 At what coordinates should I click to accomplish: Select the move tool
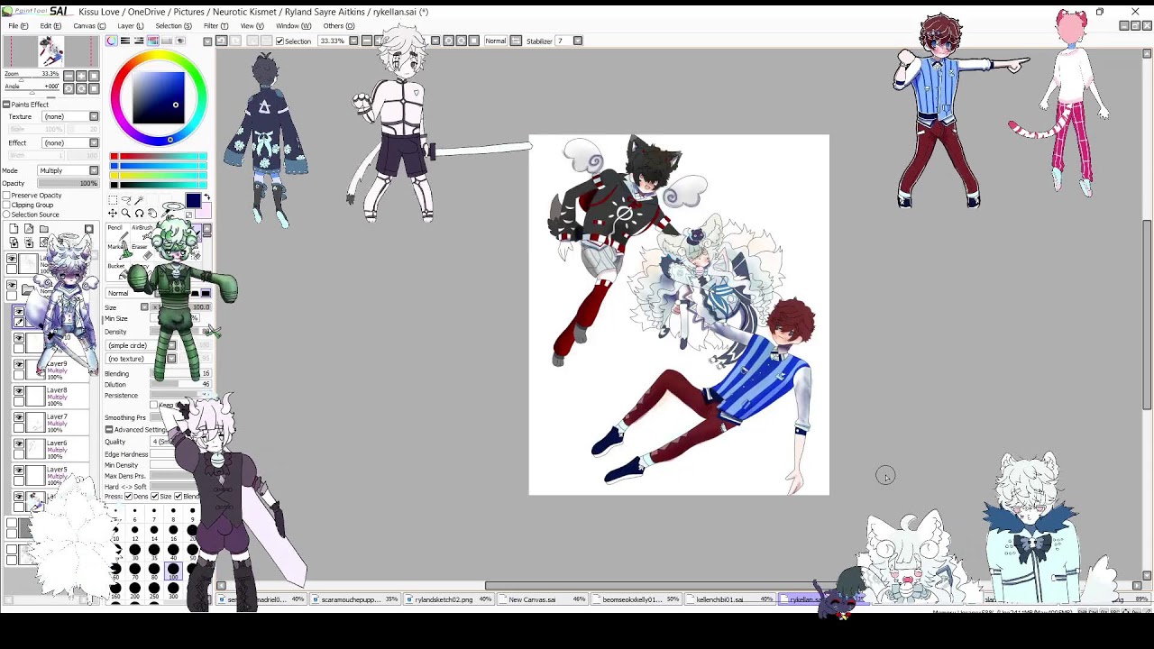click(113, 214)
